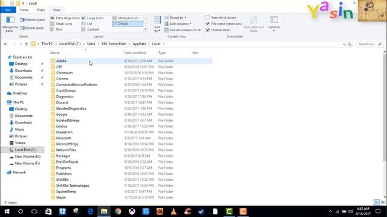Go up one folder level
The image size is (387, 217).
tap(27, 44)
